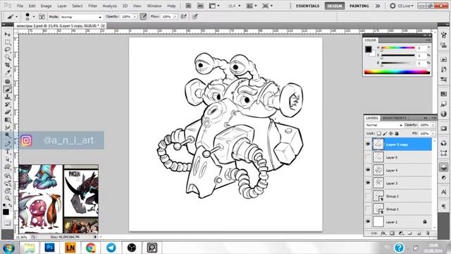Launch Bridge from the application bar
Image resolution: width=451 pixels, height=254 pixels.
188,6
